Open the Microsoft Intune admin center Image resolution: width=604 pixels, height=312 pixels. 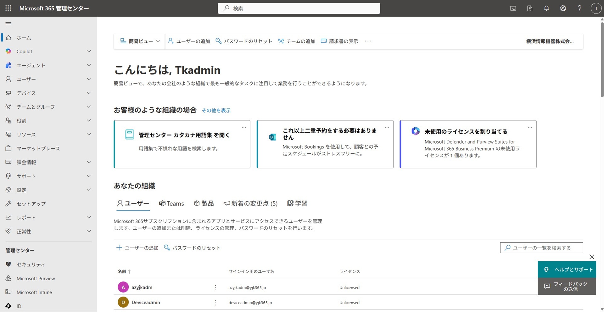(x=34, y=292)
